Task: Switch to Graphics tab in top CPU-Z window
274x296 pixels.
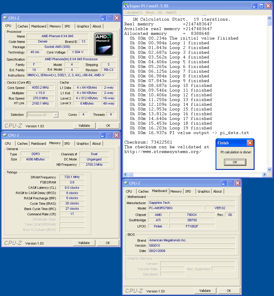Action: [83, 26]
